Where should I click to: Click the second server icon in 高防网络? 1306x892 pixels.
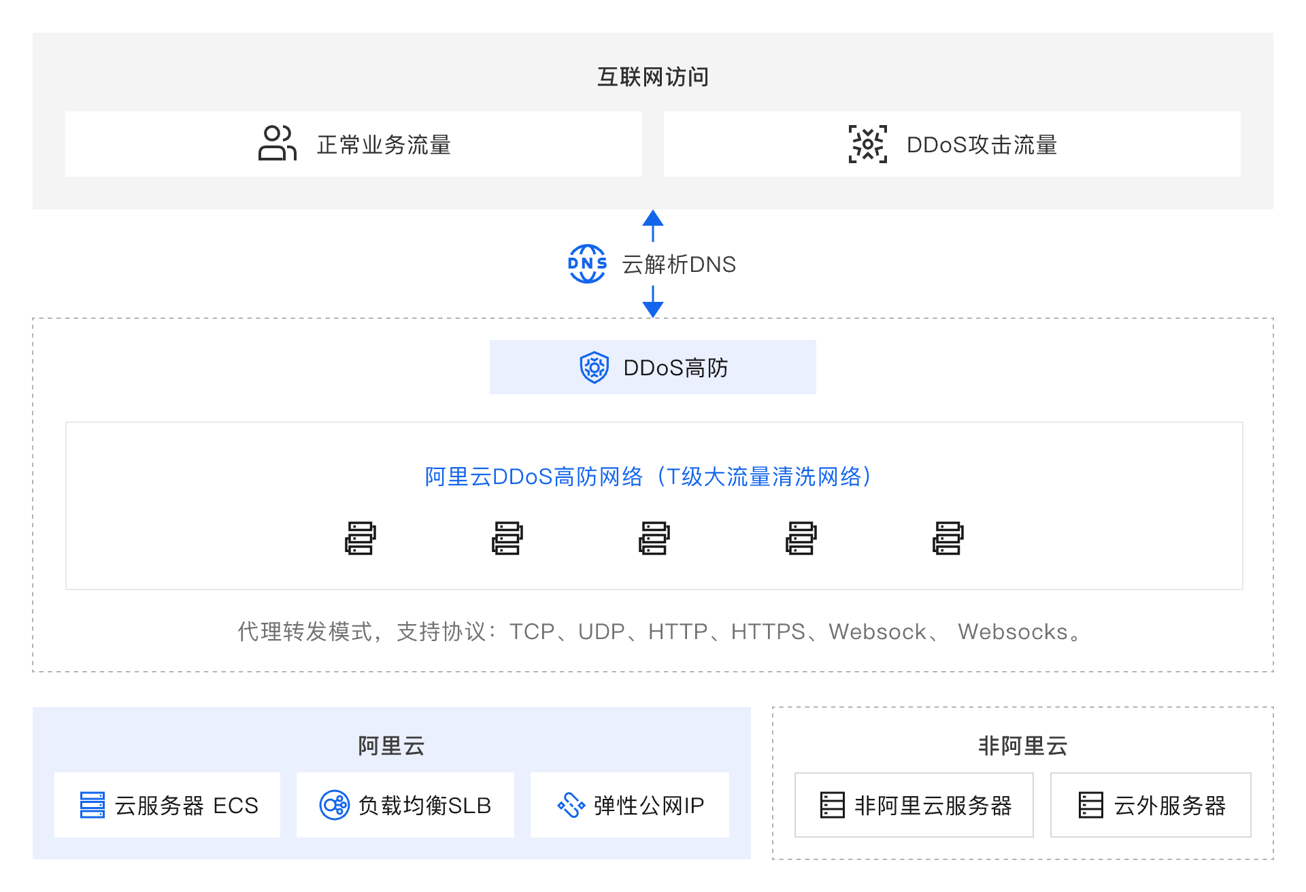tap(507, 538)
